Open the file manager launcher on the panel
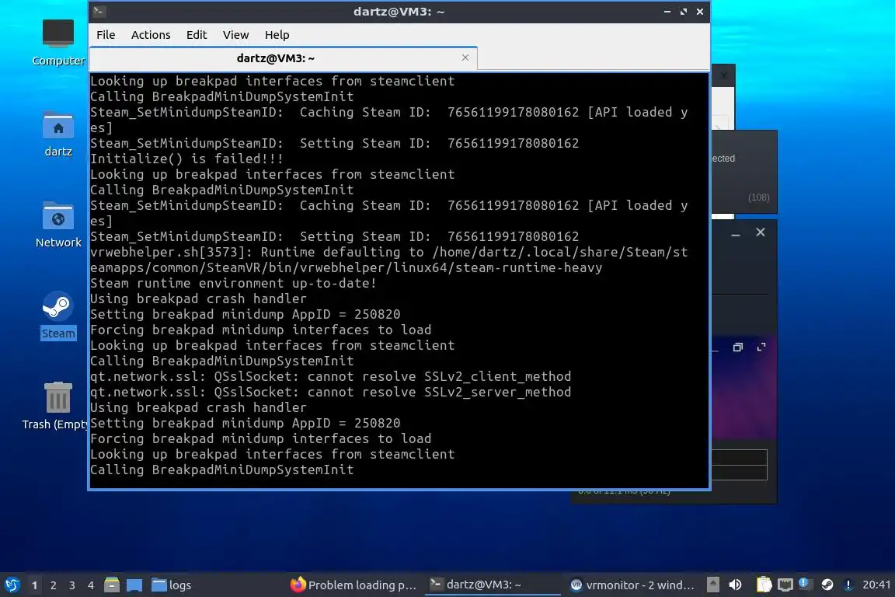Screen dimensions: 895x597 click(x=112, y=585)
